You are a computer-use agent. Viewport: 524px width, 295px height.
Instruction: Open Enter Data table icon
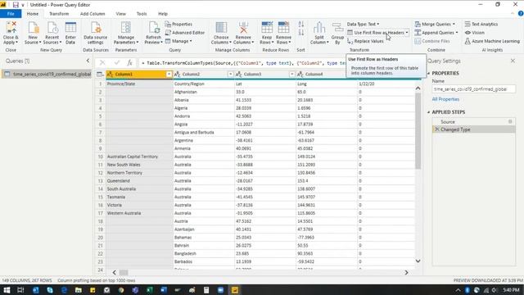point(70,27)
